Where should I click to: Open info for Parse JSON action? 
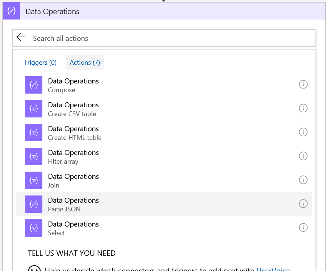coord(303,204)
